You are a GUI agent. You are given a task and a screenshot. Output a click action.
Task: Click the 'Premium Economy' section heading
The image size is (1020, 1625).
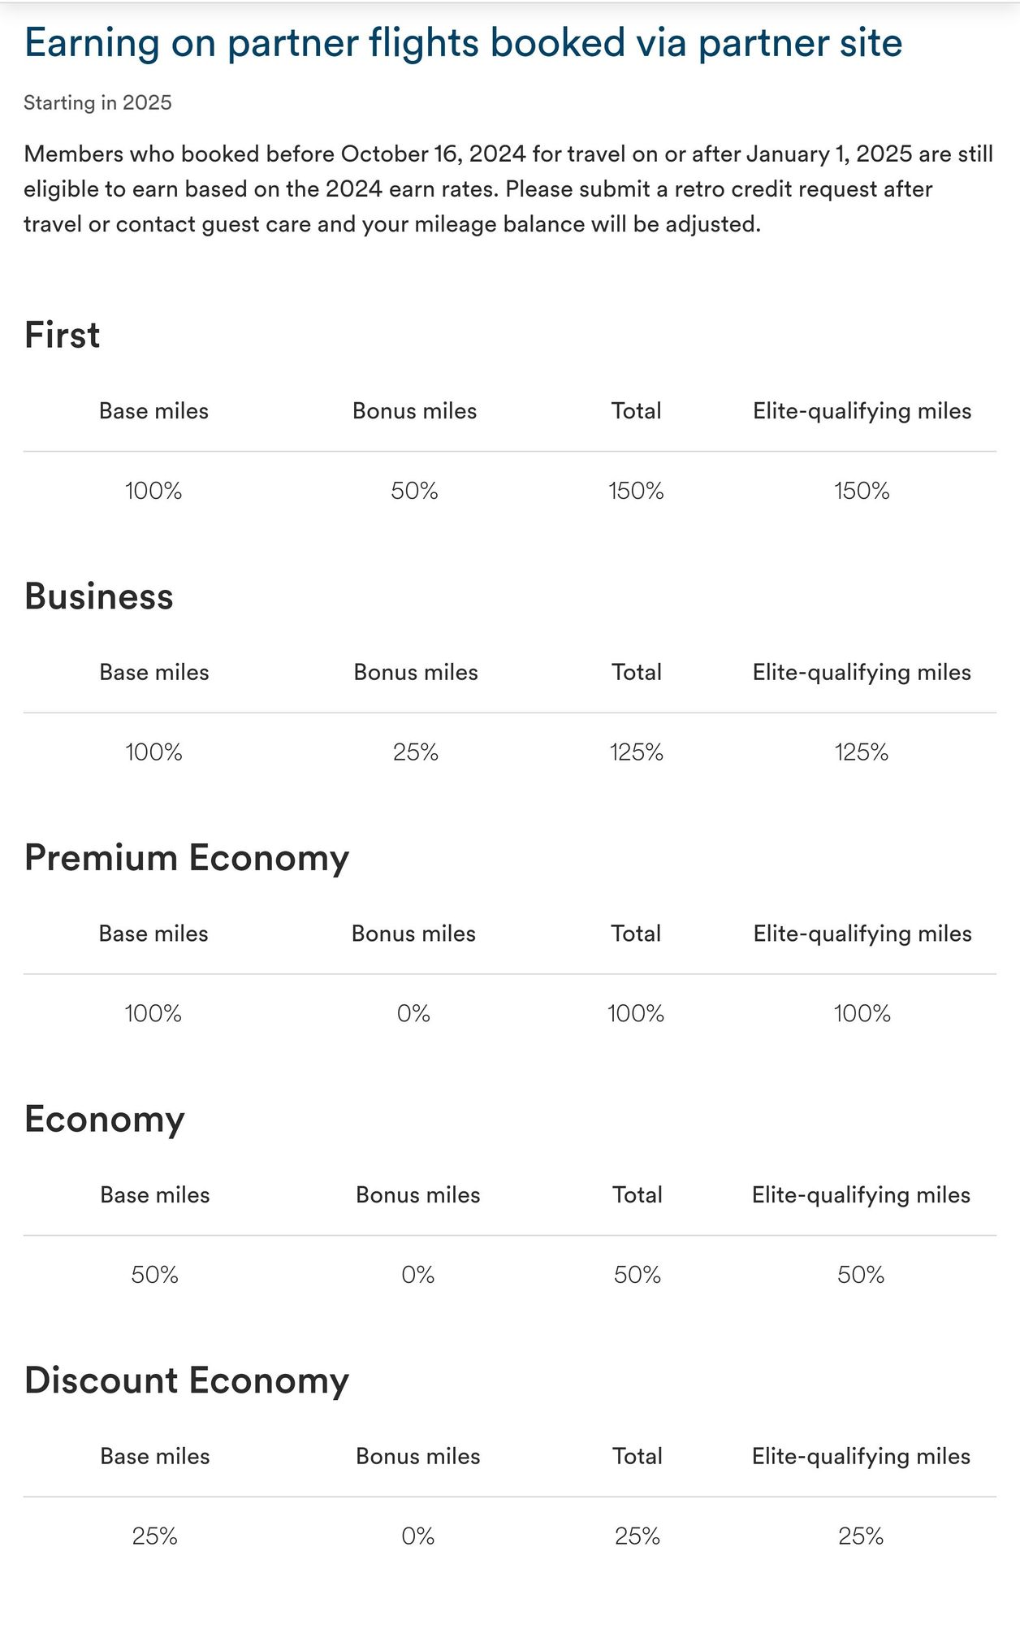coord(187,858)
